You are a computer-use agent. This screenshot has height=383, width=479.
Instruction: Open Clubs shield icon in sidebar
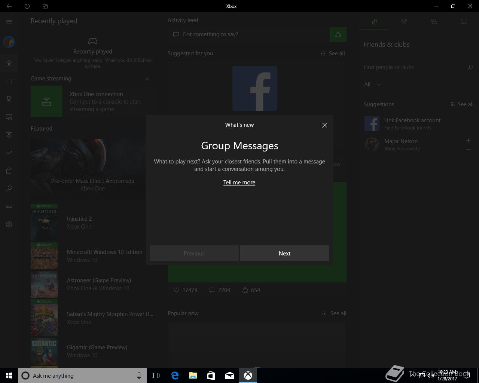tap(9, 135)
